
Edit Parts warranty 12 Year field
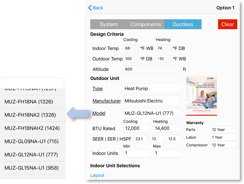coord(223,130)
